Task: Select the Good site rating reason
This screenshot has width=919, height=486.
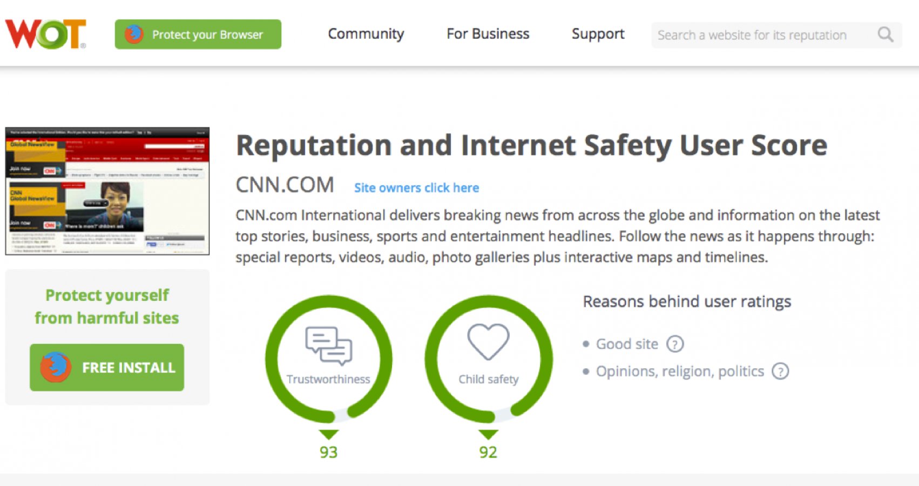Action: (627, 344)
